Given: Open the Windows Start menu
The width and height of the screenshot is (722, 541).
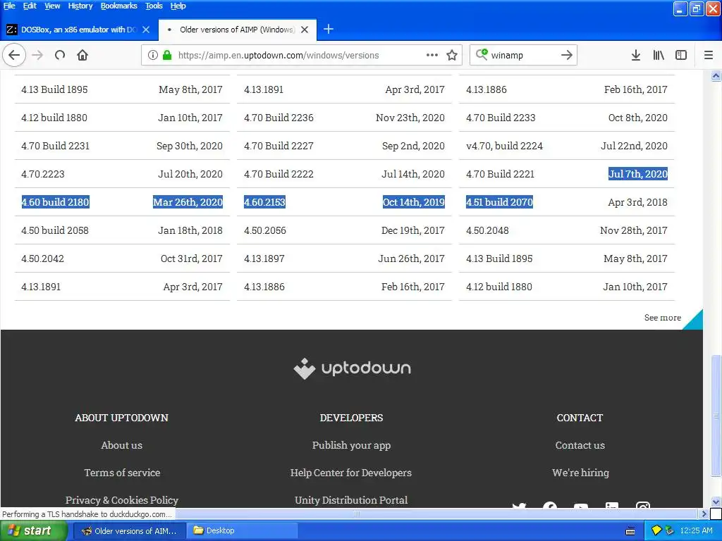Looking at the screenshot, I should tap(34, 531).
